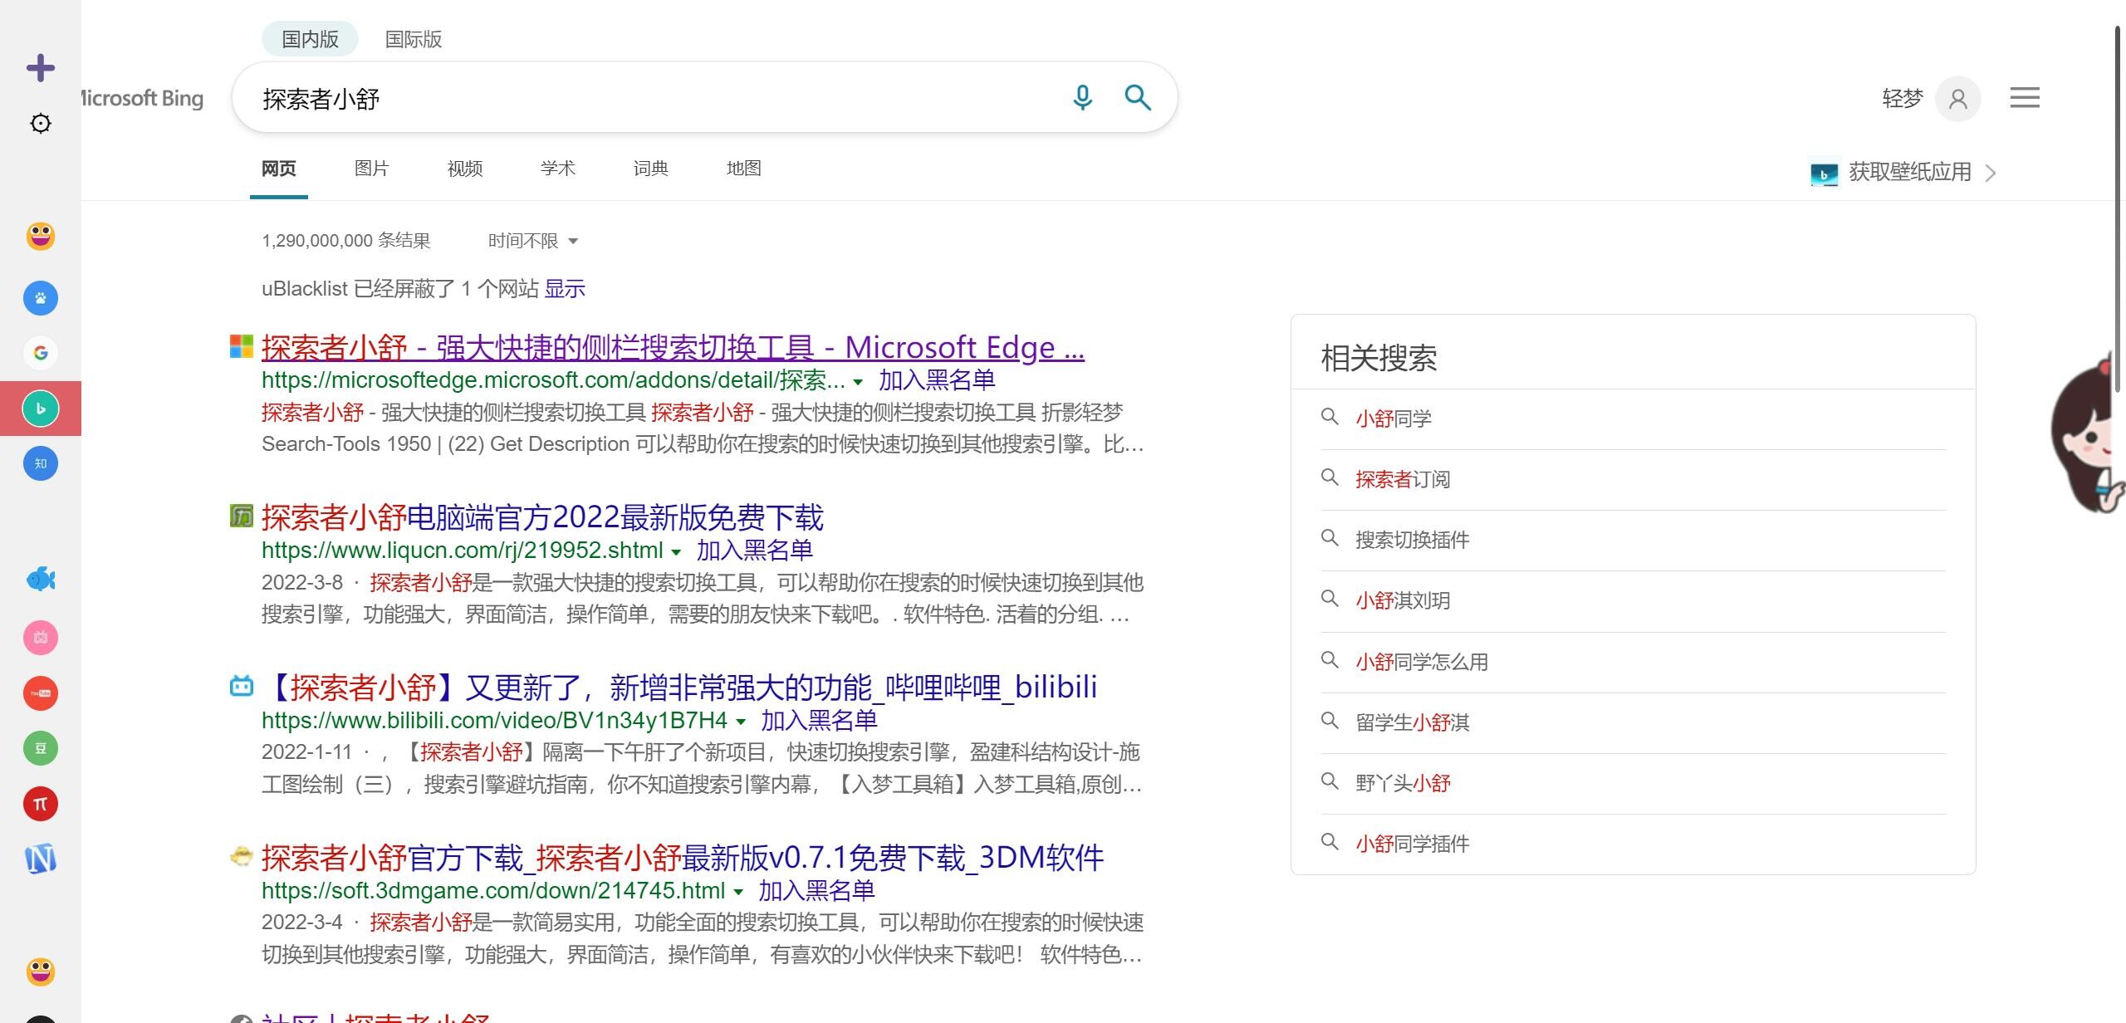Viewport: 2126px width, 1023px height.
Task: Click the 获取壁纸应用 link text
Action: click(x=1909, y=172)
